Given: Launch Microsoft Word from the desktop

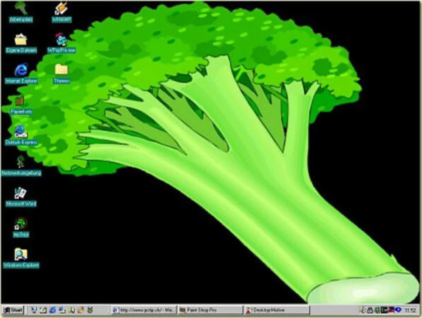Looking at the screenshot, I should point(20,195).
